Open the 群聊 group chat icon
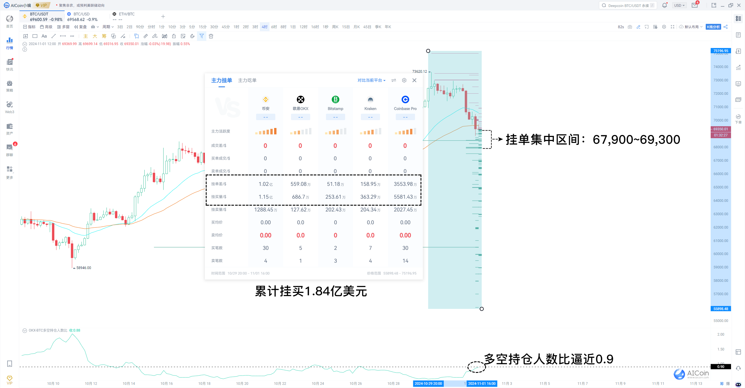This screenshot has width=745, height=388. pyautogui.click(x=10, y=150)
